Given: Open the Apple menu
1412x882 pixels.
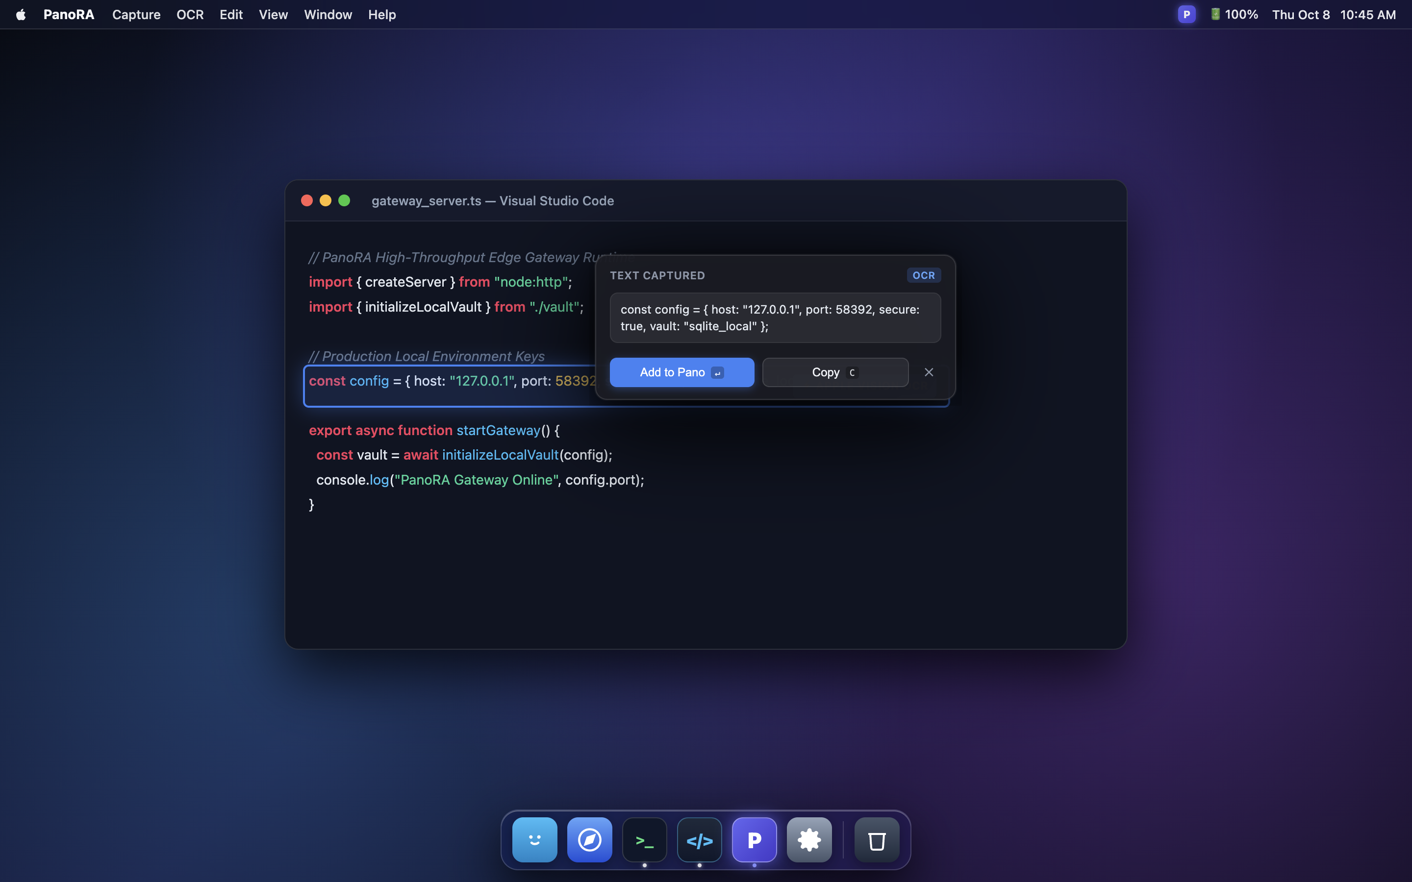Looking at the screenshot, I should tap(21, 15).
